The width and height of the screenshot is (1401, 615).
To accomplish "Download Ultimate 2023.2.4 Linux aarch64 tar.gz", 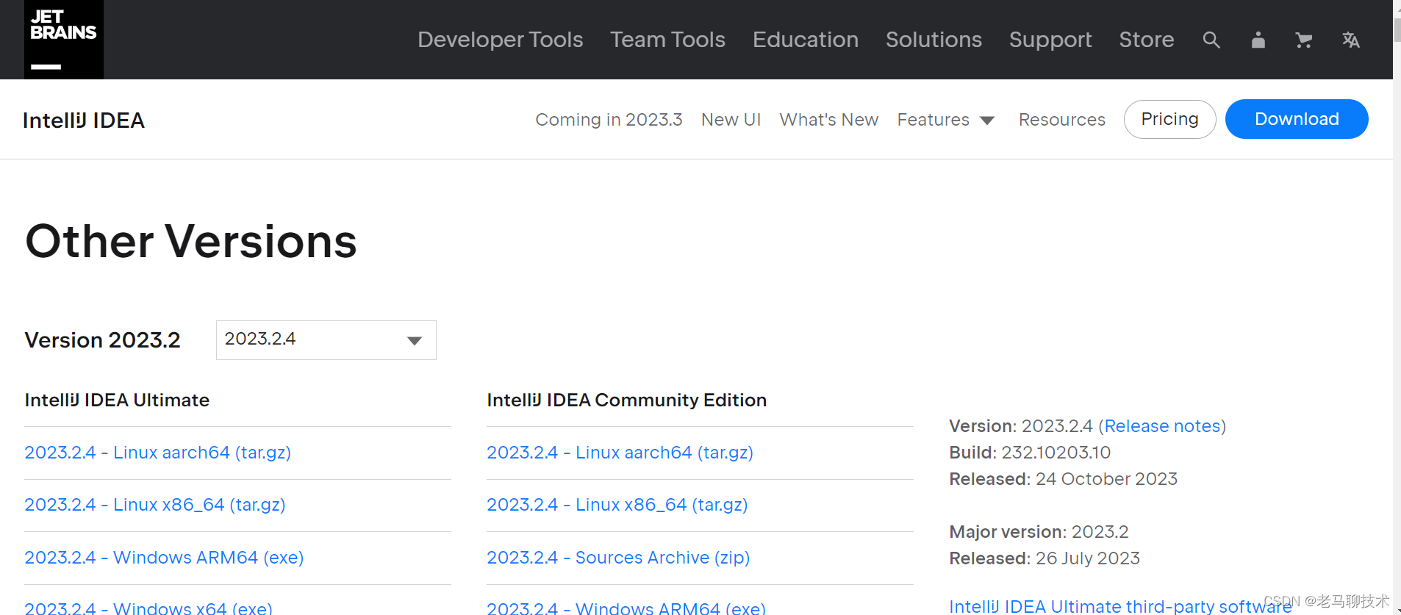I will (158, 453).
